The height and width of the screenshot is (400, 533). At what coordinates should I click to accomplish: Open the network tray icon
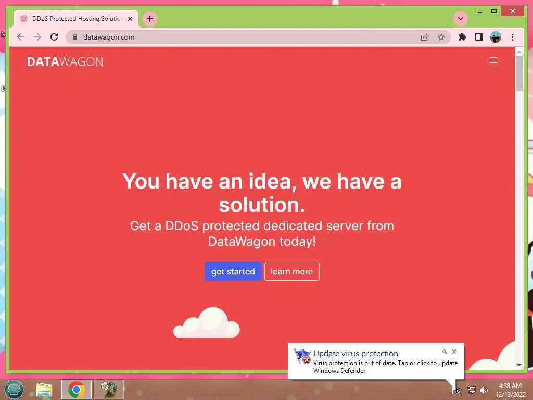coord(471,390)
